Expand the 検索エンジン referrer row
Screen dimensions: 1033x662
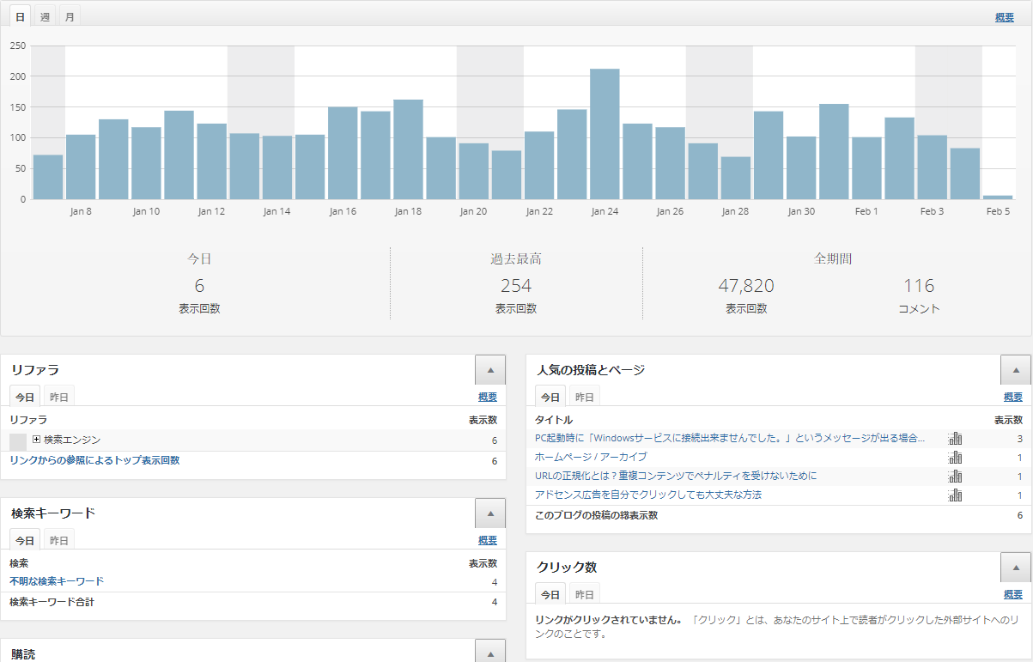coord(37,440)
